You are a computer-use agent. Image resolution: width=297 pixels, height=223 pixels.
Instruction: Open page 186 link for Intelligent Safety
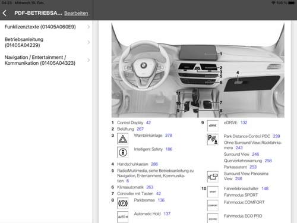[169, 149]
